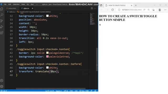Open the View menu
The image size is (168, 94).
(x=23, y=4)
